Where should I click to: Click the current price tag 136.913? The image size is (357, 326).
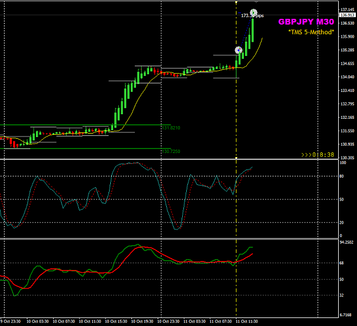pos(347,15)
